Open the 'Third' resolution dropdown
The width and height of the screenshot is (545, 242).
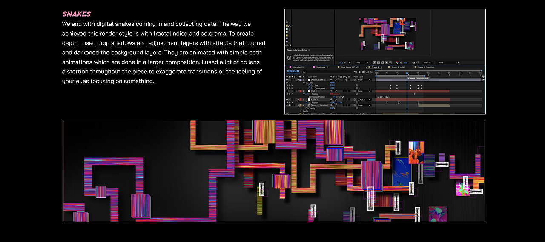coord(362,62)
